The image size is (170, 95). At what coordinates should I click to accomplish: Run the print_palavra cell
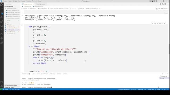pos(22,25)
